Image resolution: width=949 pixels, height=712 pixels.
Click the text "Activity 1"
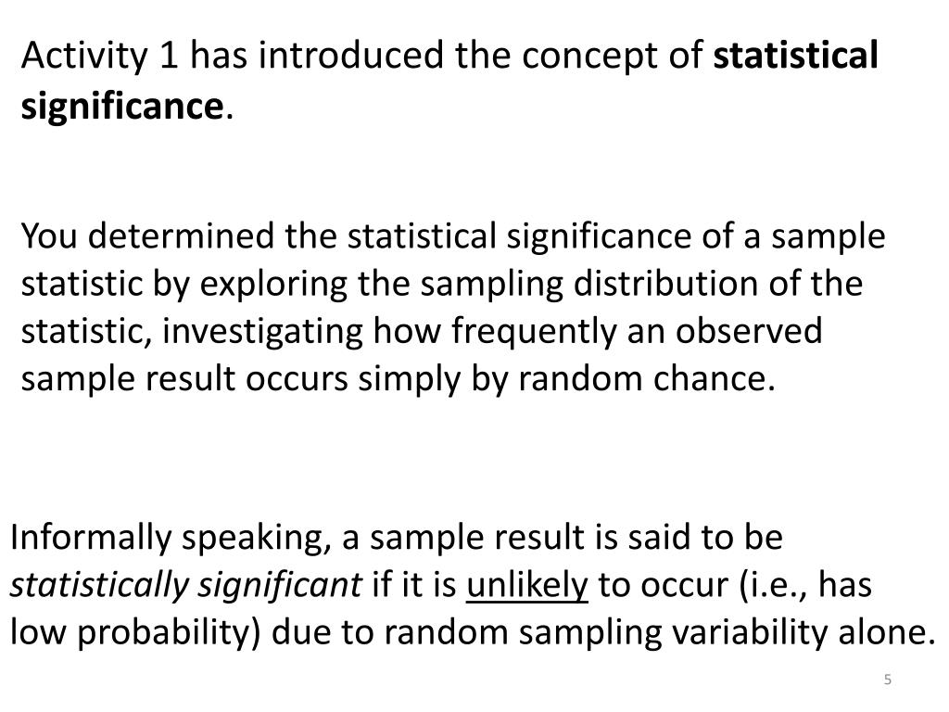pos(100,56)
